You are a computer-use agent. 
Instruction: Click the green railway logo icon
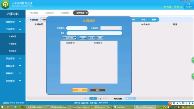click(5, 4)
